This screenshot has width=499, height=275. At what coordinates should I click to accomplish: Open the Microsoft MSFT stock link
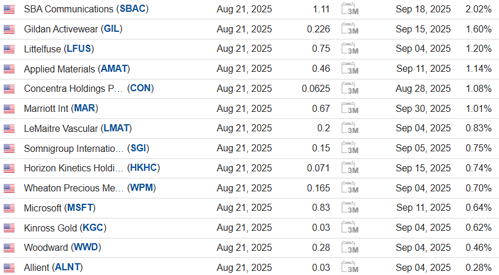click(x=80, y=208)
